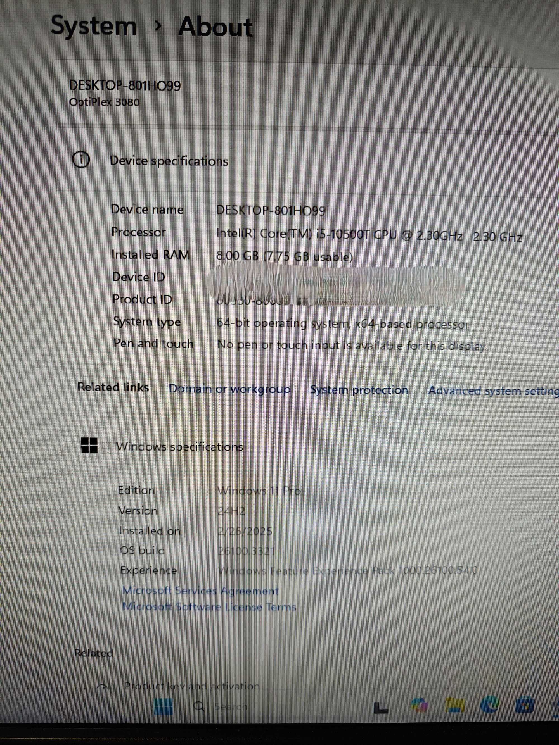Screen dimensions: 559x745
Task: Launch Copilot from the taskbar
Action: (420, 705)
